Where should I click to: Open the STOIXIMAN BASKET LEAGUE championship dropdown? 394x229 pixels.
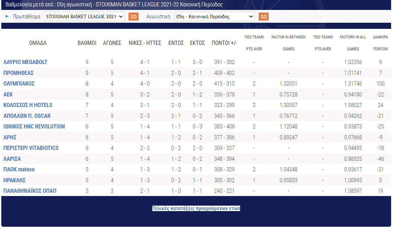[x=84, y=17]
